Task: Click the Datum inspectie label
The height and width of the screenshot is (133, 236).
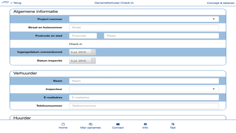Action: [x=50, y=61]
